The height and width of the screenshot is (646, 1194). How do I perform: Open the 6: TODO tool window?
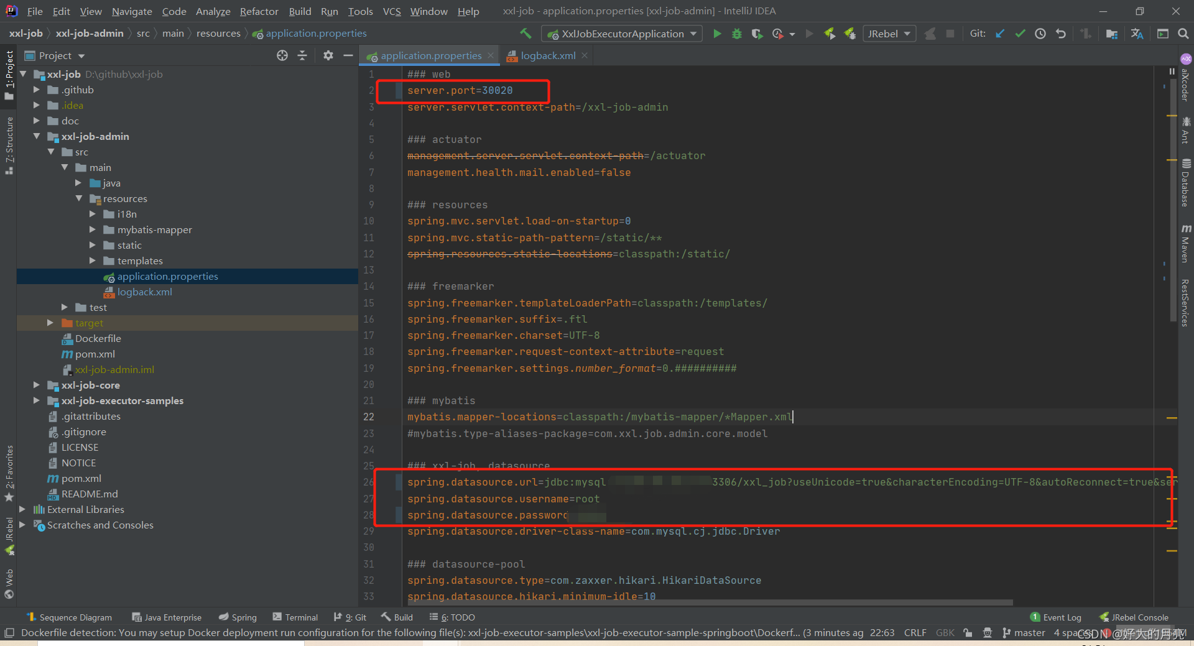[x=452, y=617]
